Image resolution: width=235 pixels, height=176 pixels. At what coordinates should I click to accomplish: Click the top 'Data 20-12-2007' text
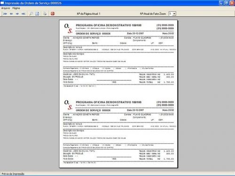(x=135, y=33)
